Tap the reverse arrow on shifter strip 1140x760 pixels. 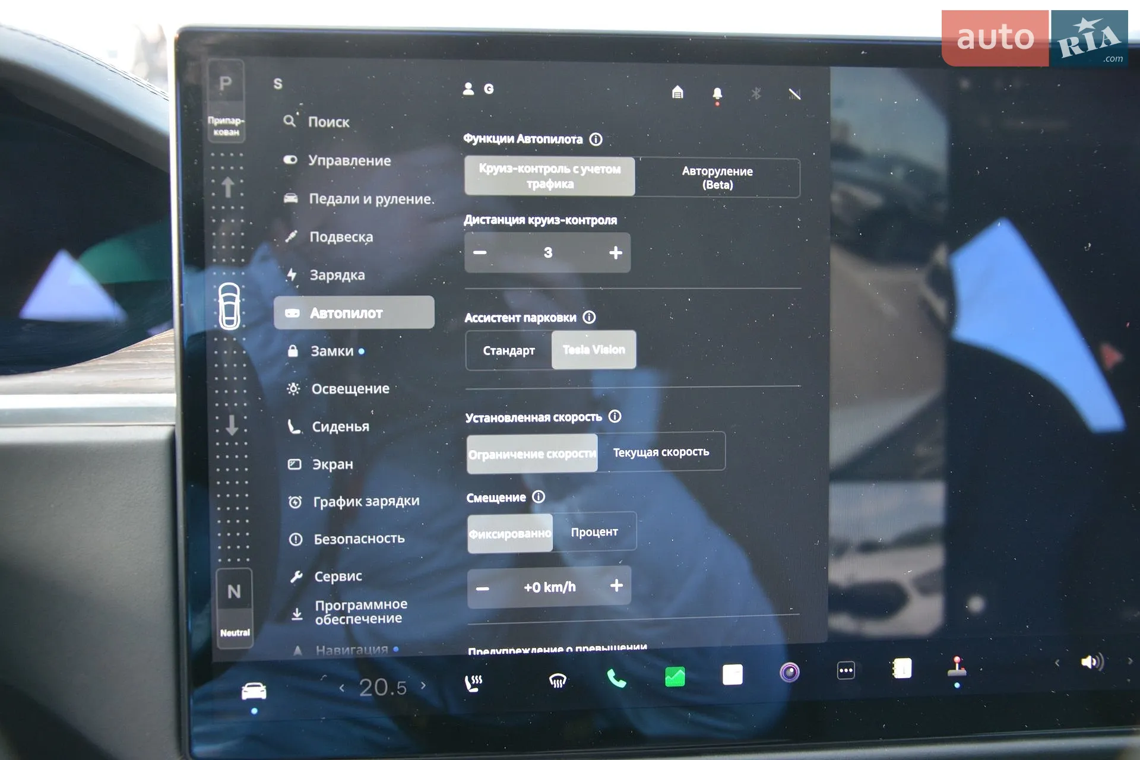coord(232,425)
